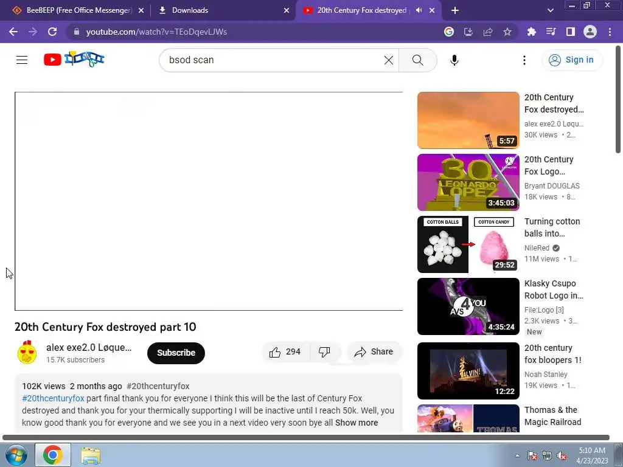
Task: Open the media controls icon
Action: pos(551,32)
